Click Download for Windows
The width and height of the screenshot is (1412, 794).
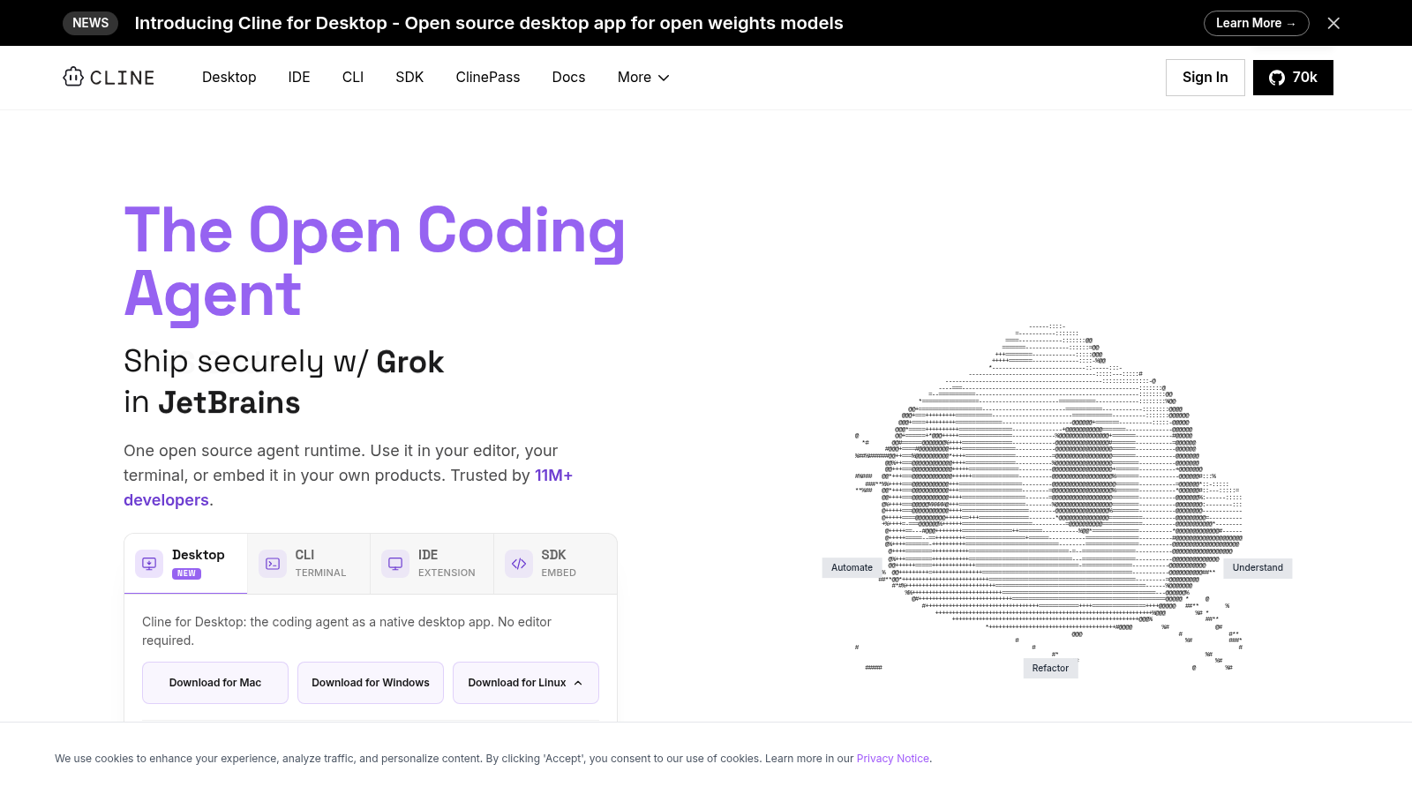tap(371, 683)
